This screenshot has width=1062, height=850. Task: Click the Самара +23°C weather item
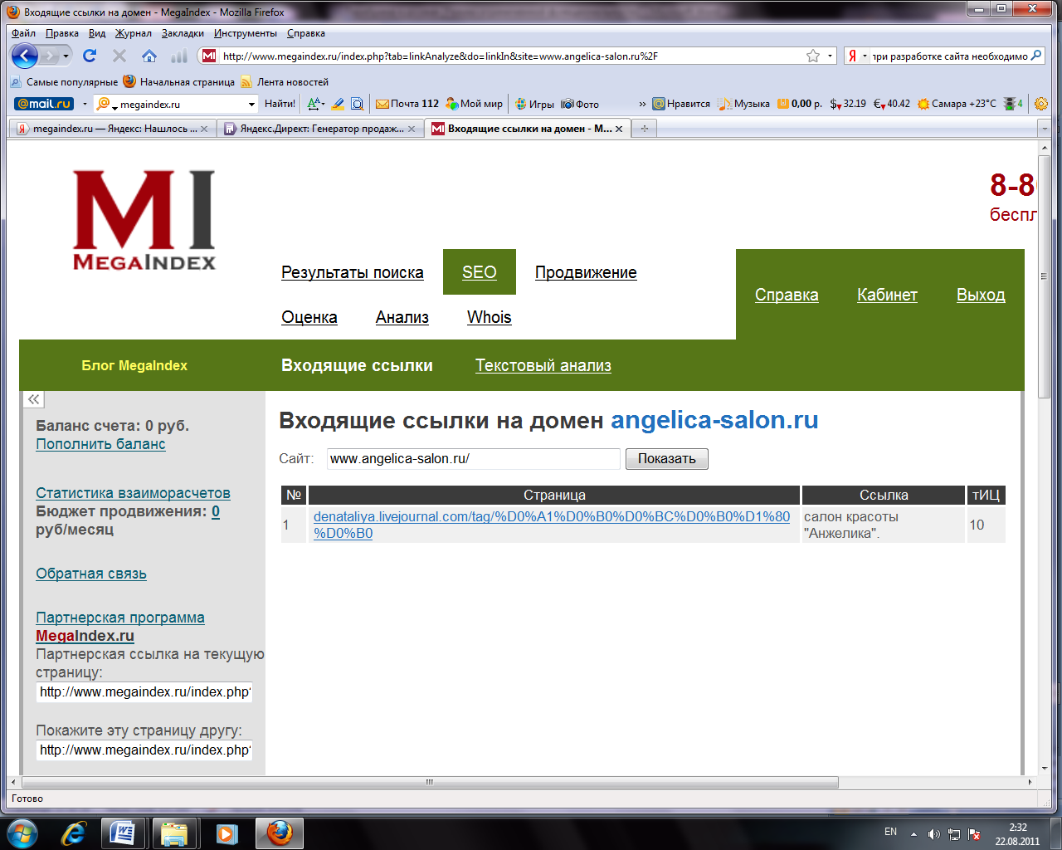(957, 104)
